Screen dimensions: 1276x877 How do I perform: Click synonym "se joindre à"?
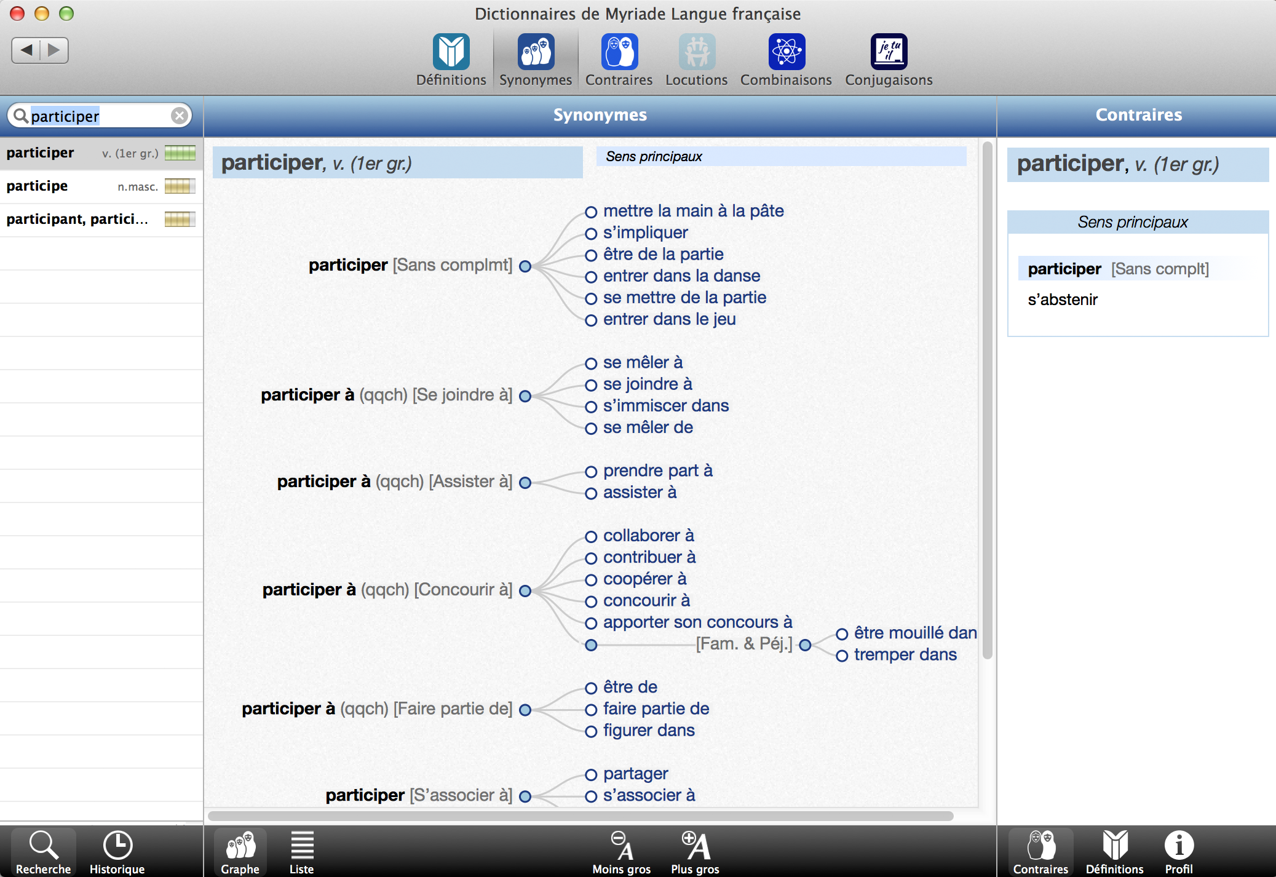[x=648, y=384]
